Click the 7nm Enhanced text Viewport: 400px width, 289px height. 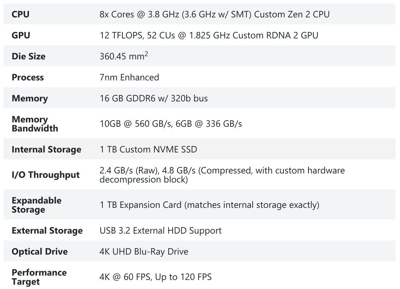[129, 78]
